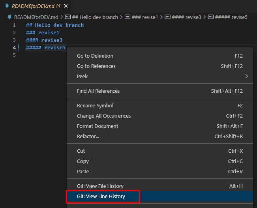
Task: Click line number 5 in gutter
Action: coord(14,55)
